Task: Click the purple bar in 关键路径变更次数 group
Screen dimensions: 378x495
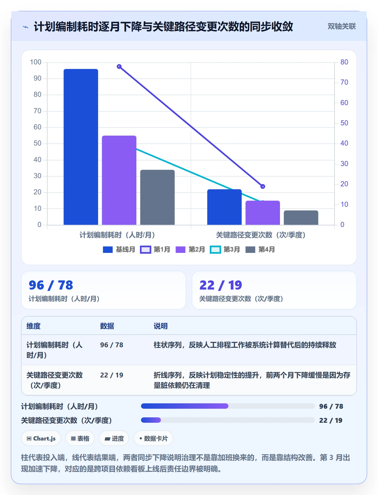Action: pyautogui.click(x=263, y=213)
